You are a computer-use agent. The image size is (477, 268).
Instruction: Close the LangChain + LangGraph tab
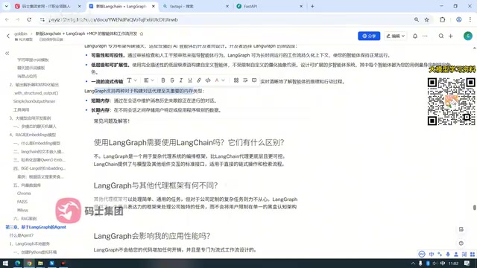coord(154,6)
